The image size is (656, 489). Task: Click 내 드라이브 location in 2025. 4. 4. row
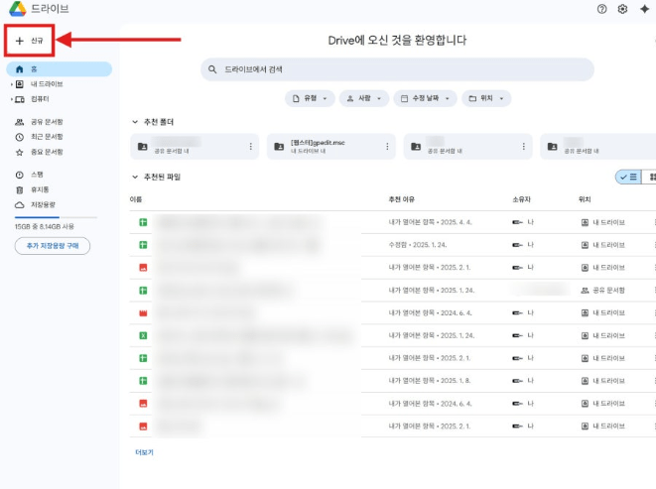point(602,222)
